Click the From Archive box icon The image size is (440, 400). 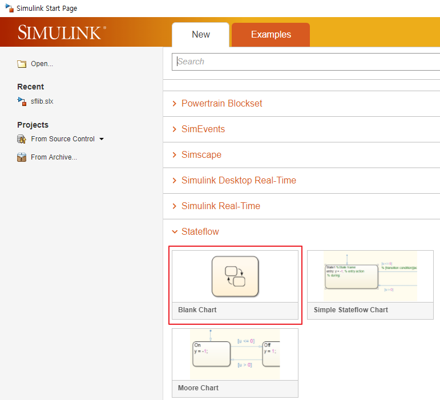click(22, 157)
